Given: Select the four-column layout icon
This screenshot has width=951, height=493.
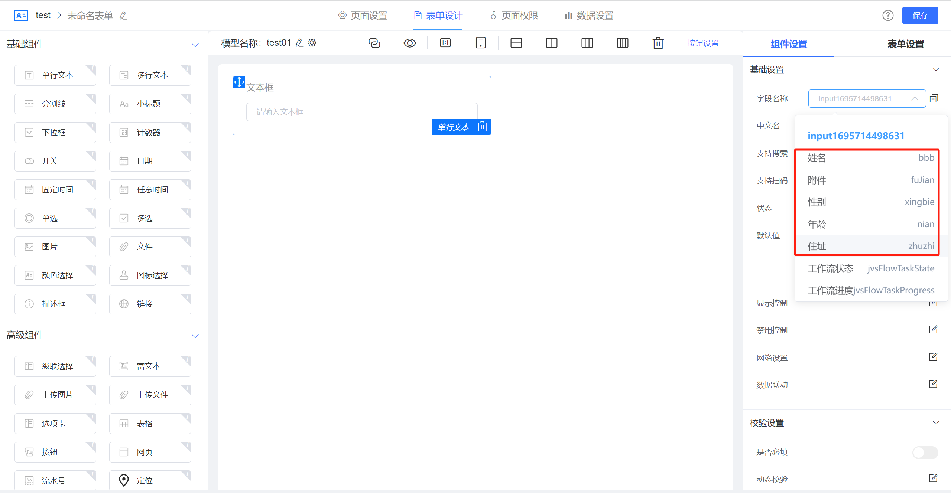Looking at the screenshot, I should pyautogui.click(x=623, y=43).
